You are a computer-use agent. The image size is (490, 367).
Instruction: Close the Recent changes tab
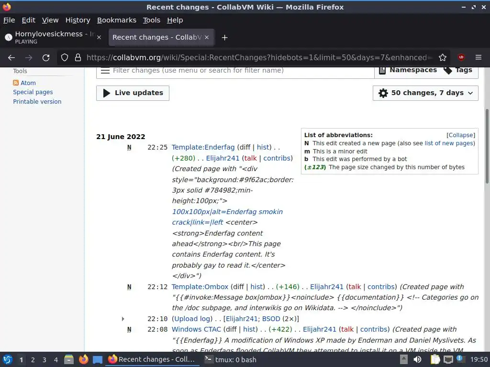click(x=207, y=37)
